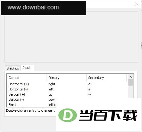This screenshot has width=142, height=132.
Task: Click the input list scrollbar thumb
Action: tap(131, 83)
